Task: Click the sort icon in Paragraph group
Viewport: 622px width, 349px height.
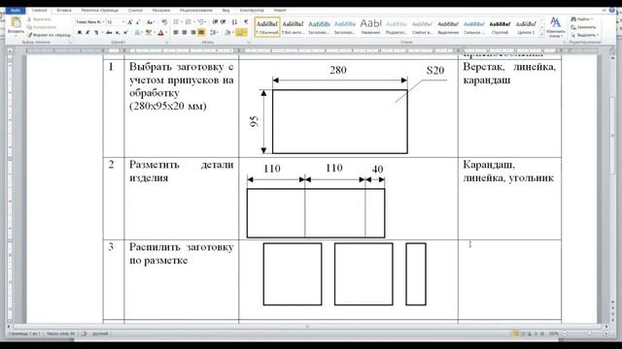Action: click(234, 22)
